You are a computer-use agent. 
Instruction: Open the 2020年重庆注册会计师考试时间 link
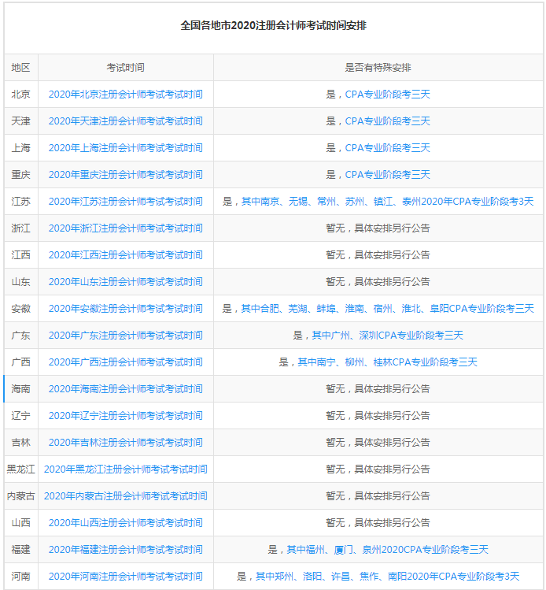coord(125,175)
